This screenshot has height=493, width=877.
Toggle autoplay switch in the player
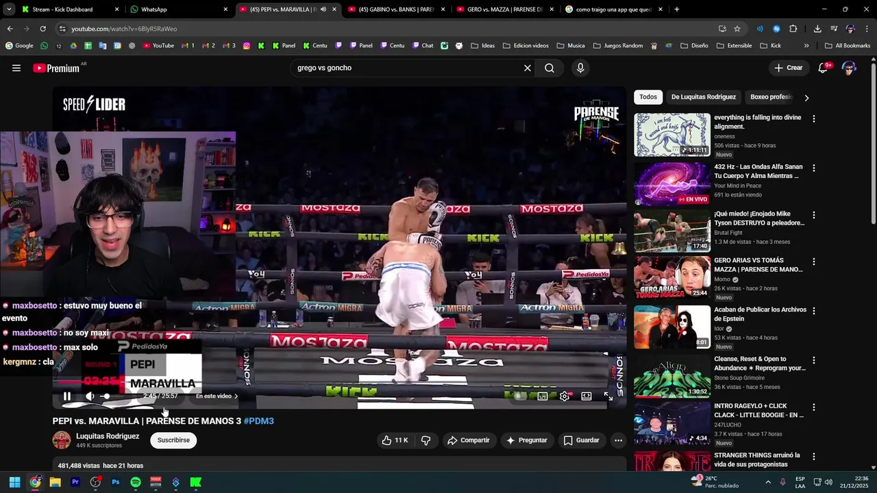[521, 396]
